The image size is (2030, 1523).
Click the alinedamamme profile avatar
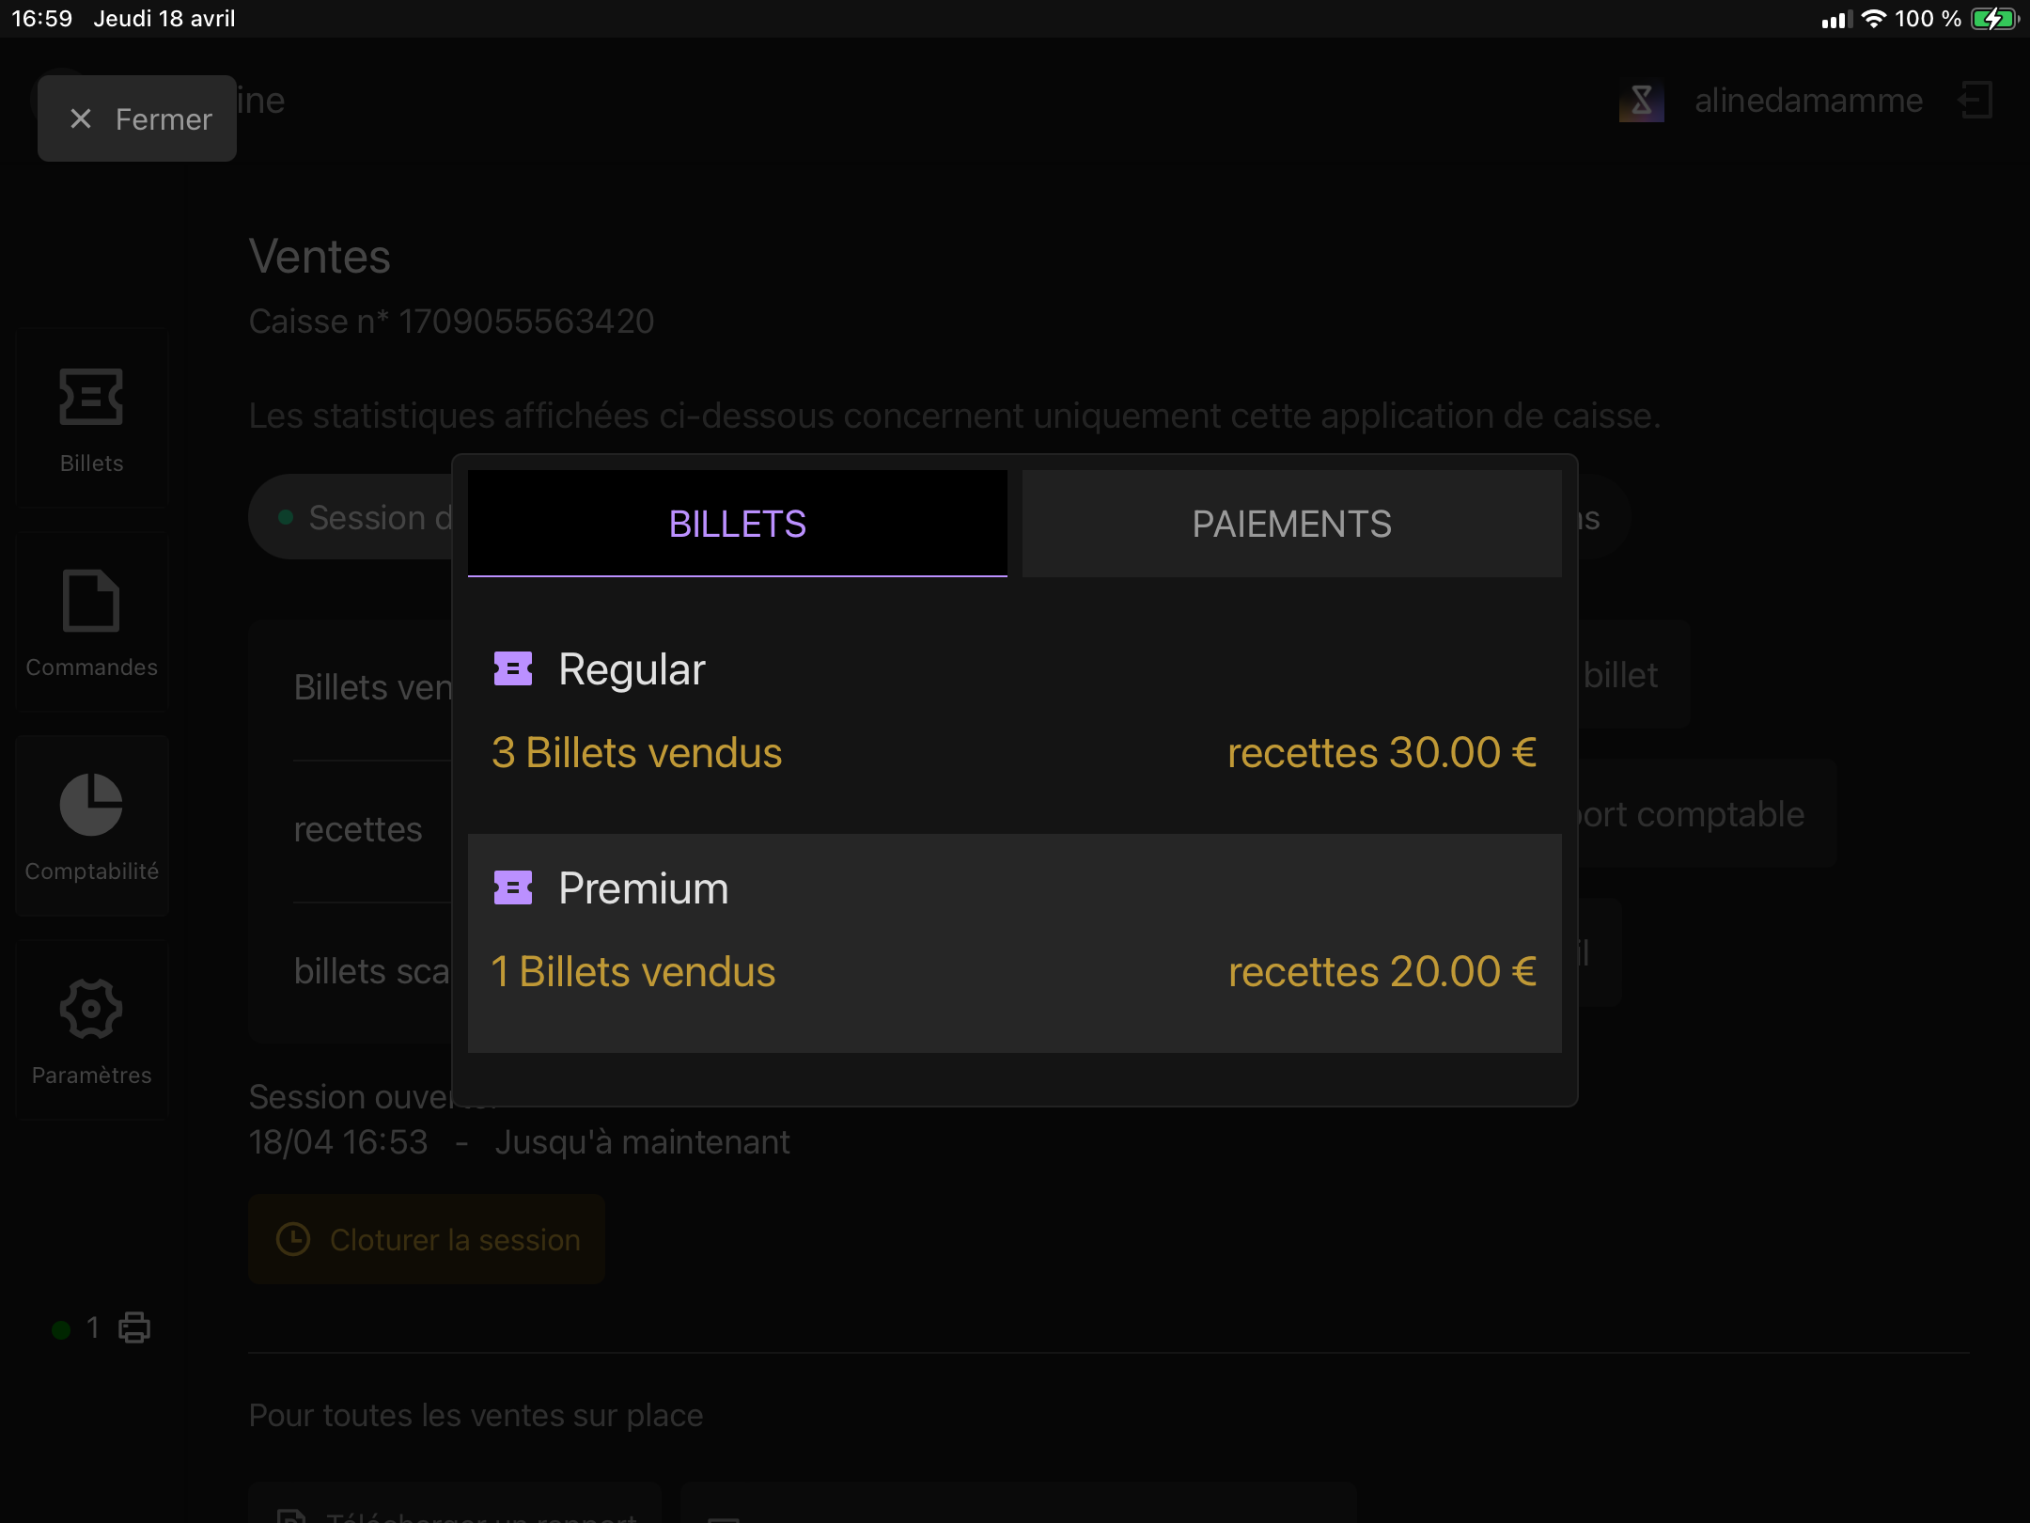tap(1641, 101)
